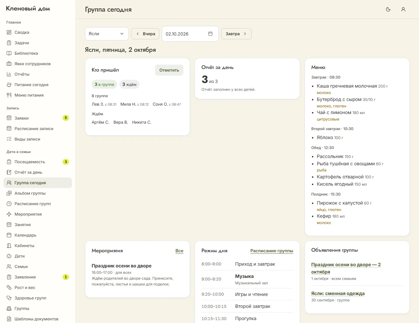Viewport: 419px width, 323px height.
Task: Click the Меню питания utensils icon
Action: 9,95
